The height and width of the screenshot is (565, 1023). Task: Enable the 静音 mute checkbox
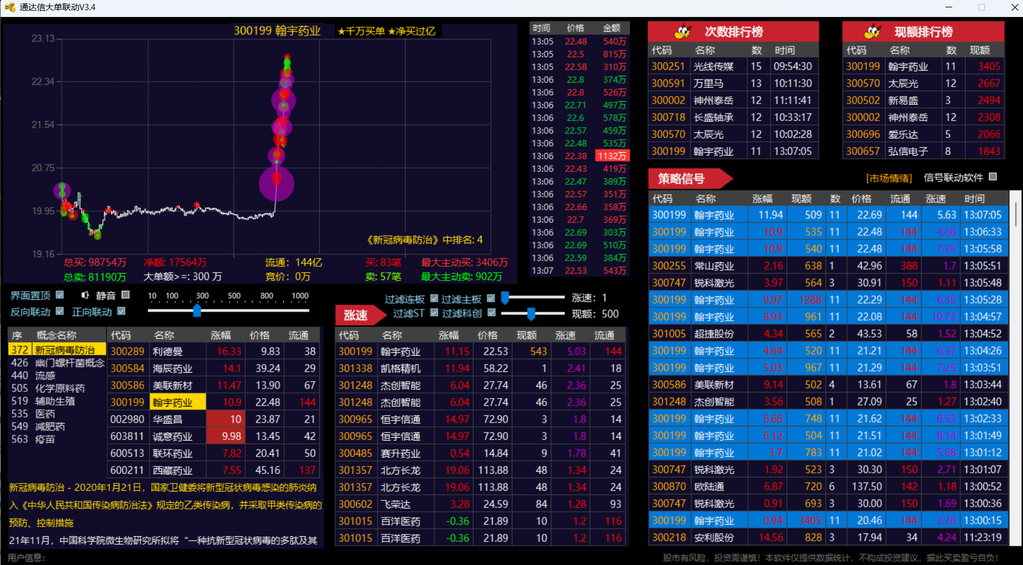coord(126,295)
